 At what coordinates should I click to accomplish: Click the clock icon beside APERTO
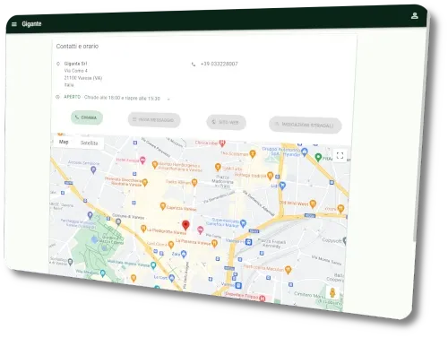coord(57,97)
